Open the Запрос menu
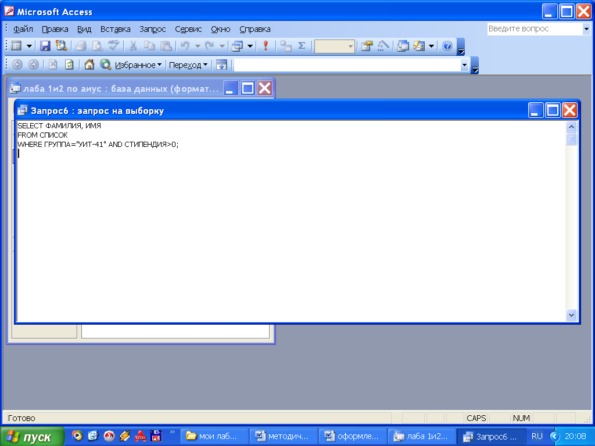595x446 pixels. 153,29
